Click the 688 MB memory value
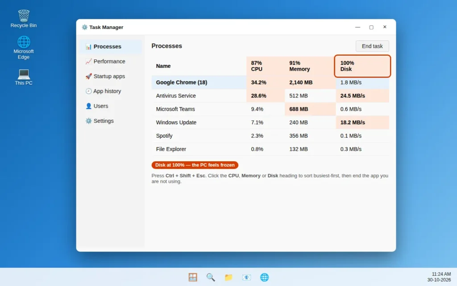 299,109
